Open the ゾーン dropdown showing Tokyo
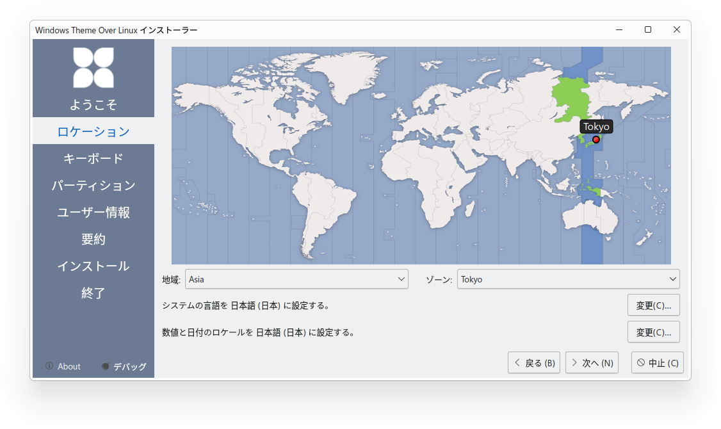 pos(569,279)
